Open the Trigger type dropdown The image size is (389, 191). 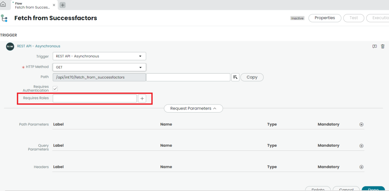click(99, 56)
